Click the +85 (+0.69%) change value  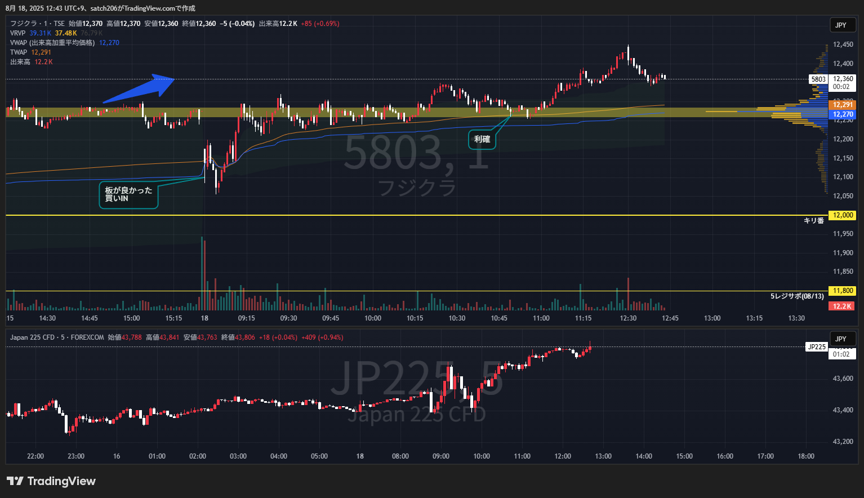pyautogui.click(x=320, y=24)
